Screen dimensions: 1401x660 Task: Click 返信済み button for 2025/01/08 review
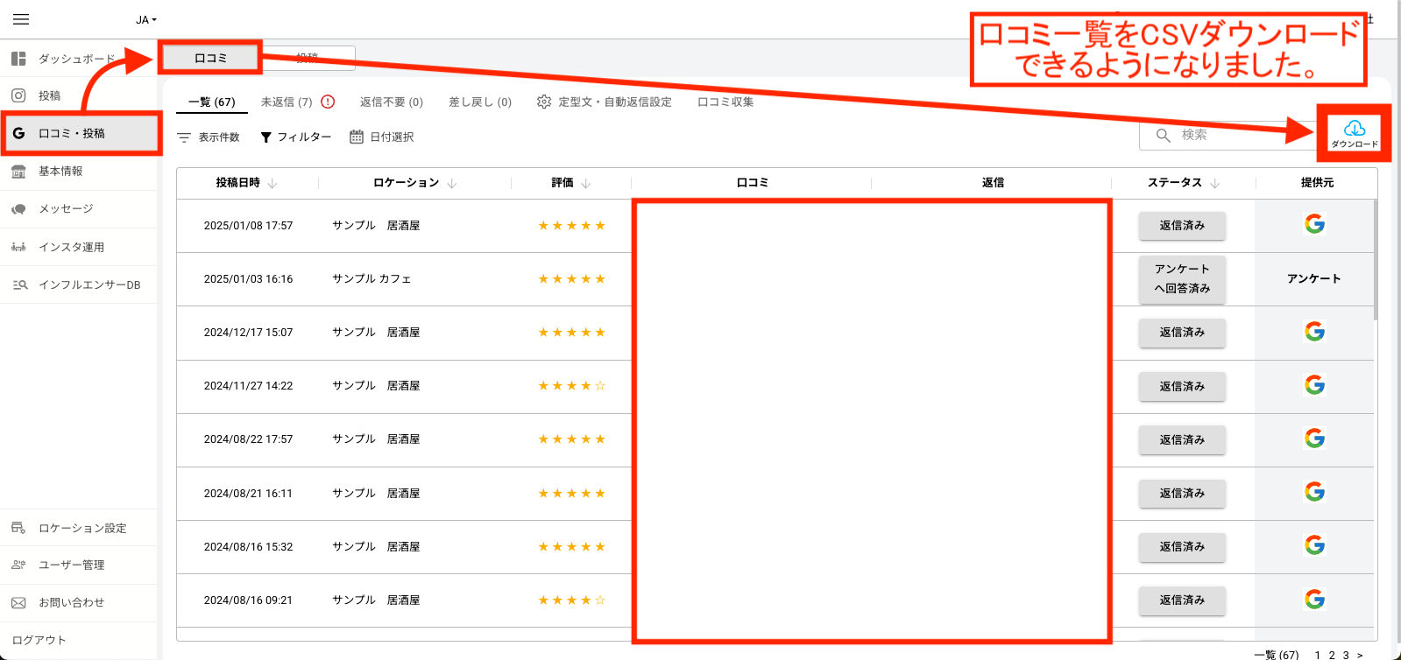(x=1181, y=226)
